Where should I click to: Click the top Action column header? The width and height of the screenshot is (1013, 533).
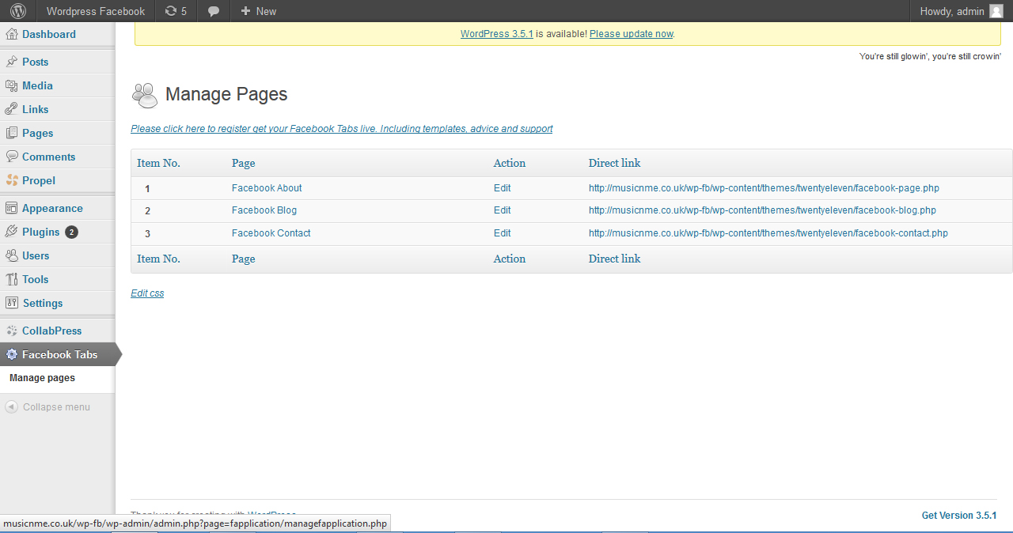coord(510,163)
